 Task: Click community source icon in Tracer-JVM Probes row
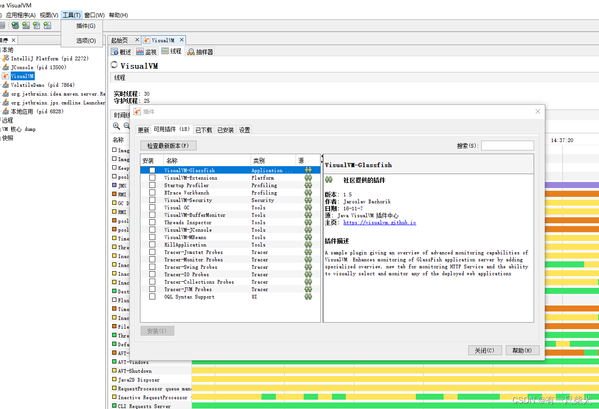pos(308,289)
